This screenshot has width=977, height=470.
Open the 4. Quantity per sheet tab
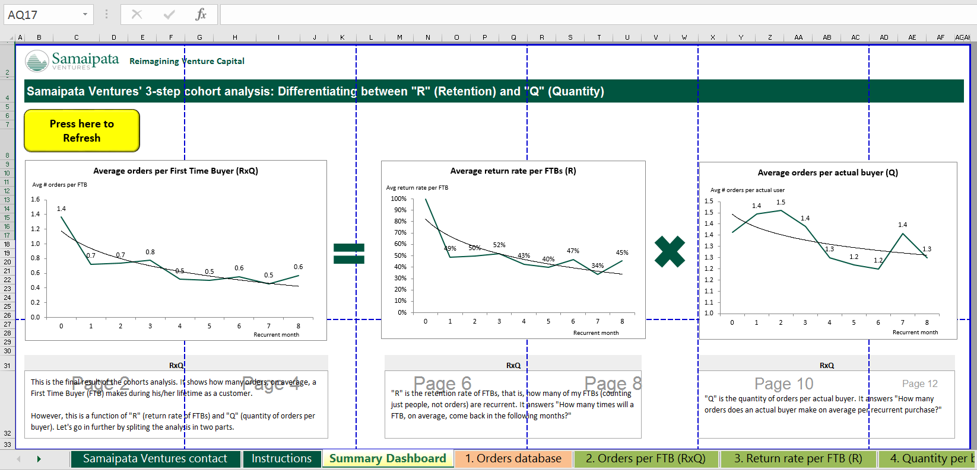click(928, 459)
